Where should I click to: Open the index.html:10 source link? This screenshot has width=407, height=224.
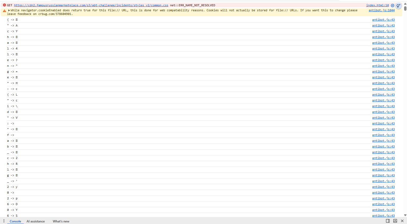coord(378,5)
